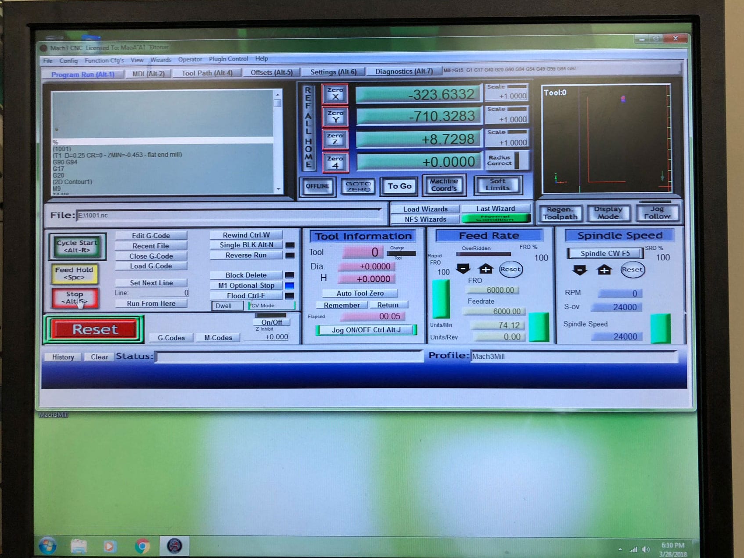Click the Zero Y axis button

[x=335, y=116]
